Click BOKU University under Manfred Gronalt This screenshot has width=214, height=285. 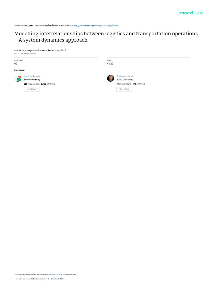(x=32, y=80)
